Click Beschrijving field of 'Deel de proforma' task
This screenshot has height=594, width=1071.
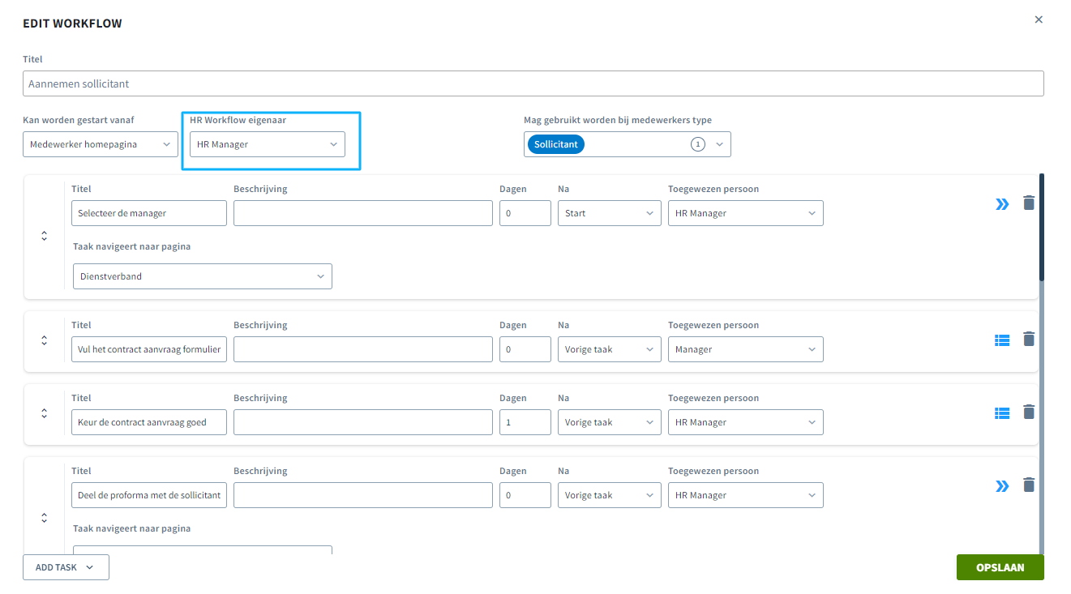pyautogui.click(x=363, y=495)
